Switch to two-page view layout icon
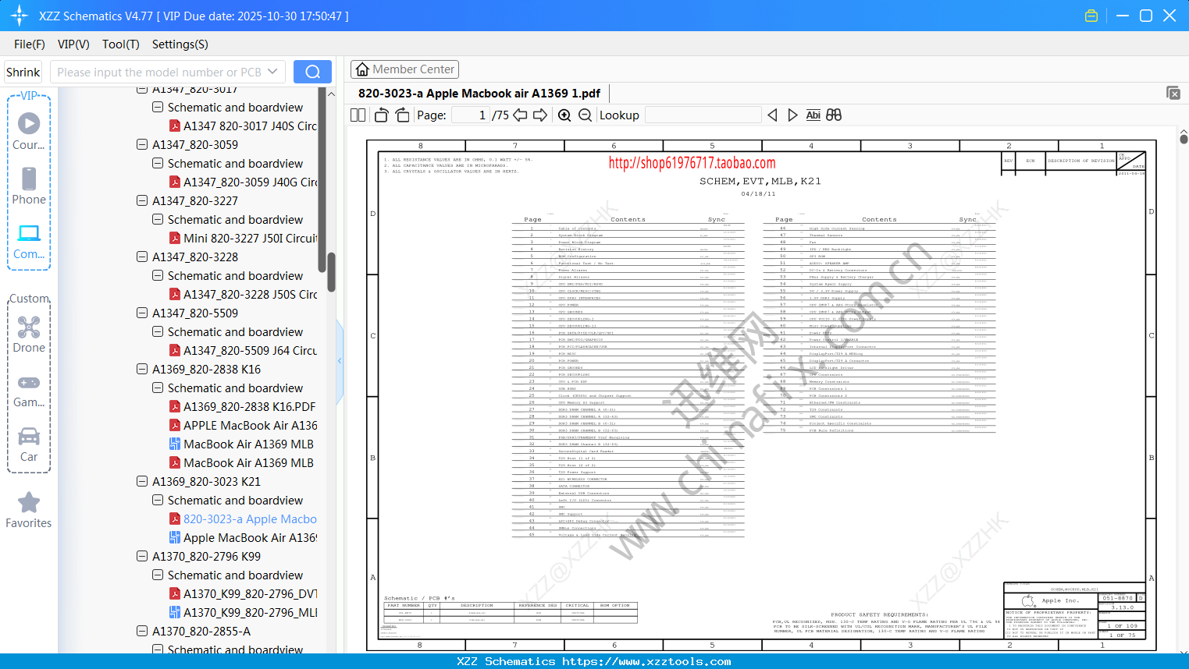 pos(358,115)
